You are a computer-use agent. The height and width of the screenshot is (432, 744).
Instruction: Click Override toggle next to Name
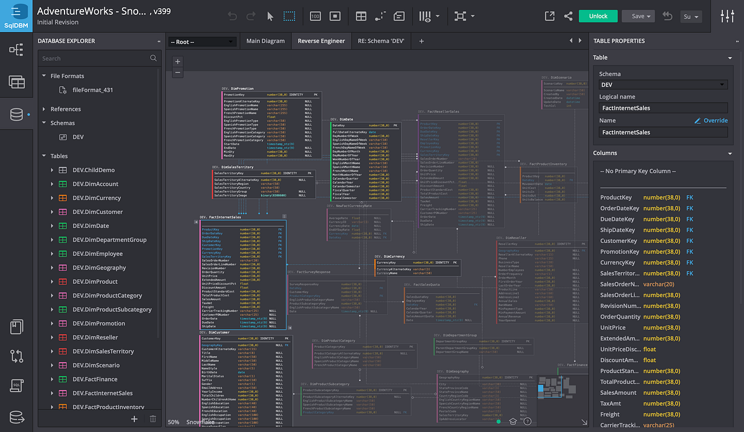click(x=711, y=121)
